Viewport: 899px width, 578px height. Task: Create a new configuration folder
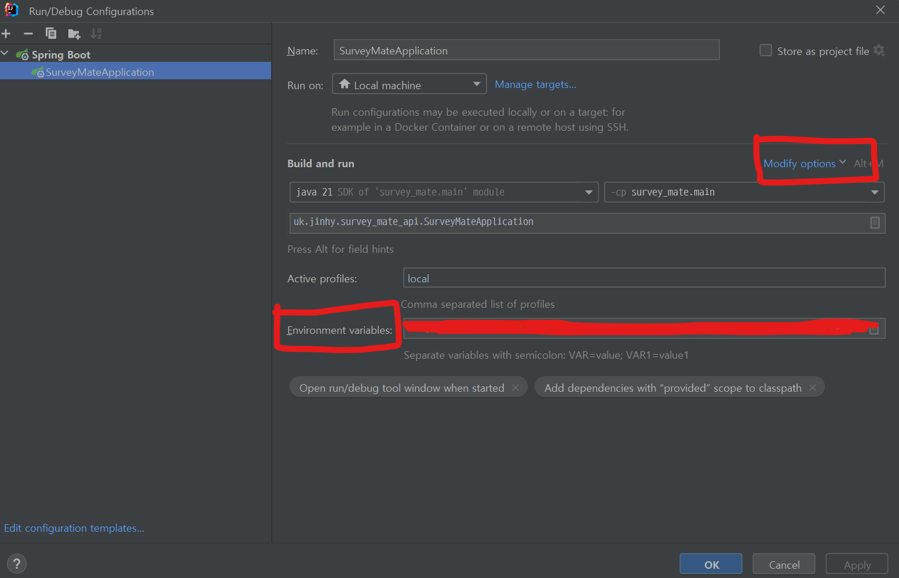coord(74,34)
